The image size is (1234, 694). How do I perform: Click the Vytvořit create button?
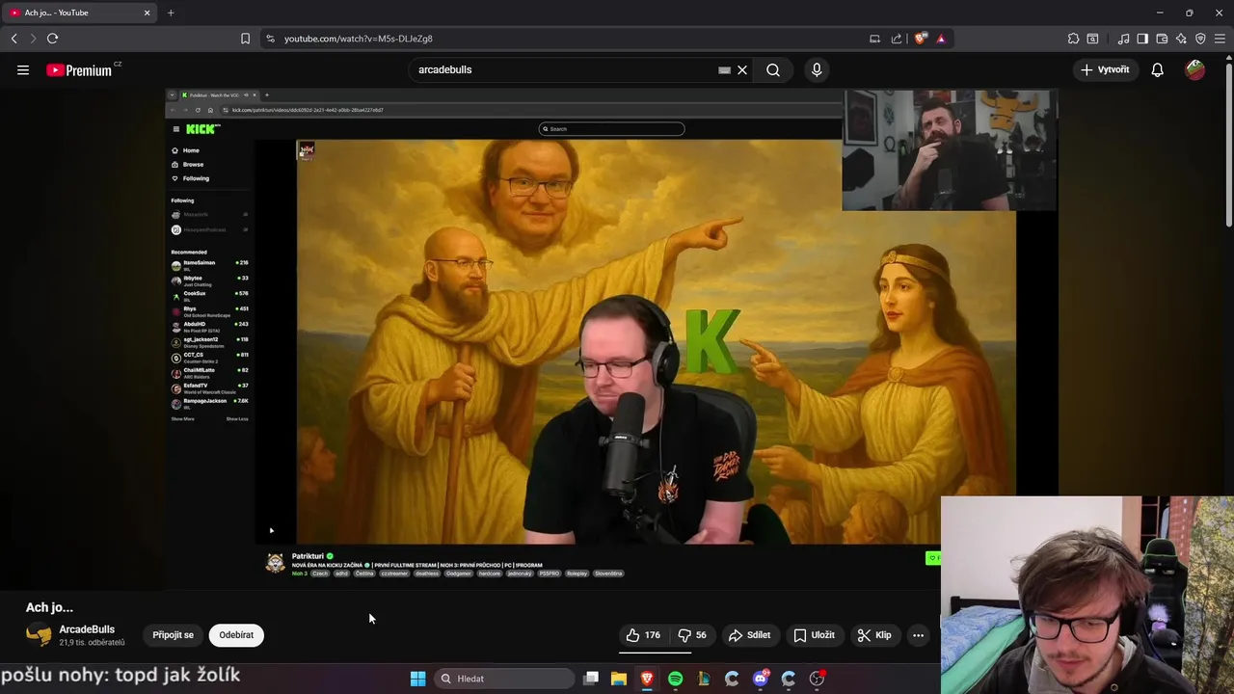click(x=1105, y=69)
